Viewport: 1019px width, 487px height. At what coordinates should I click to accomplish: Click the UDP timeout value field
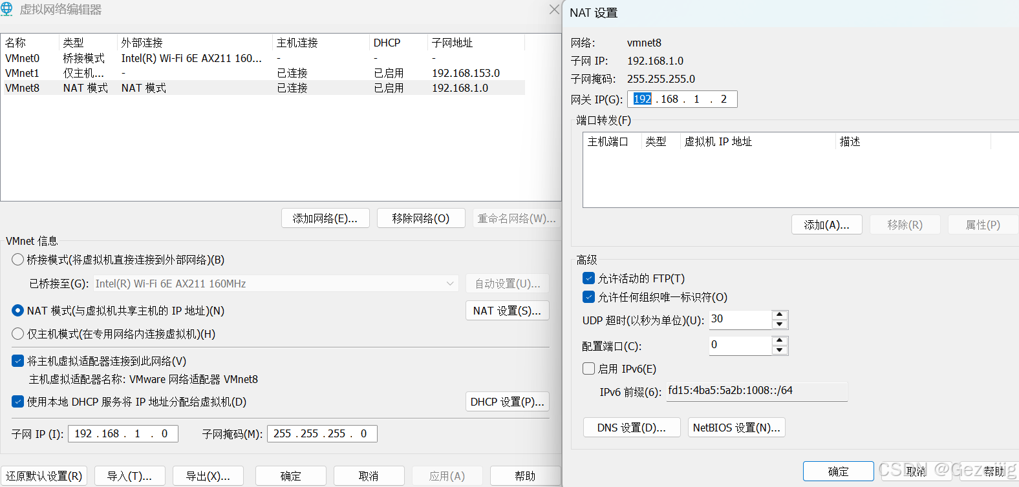point(740,320)
